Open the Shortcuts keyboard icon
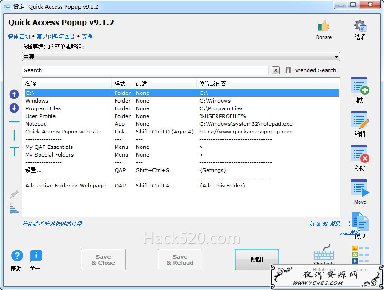Screen dimensions: 384x290 point(324,253)
